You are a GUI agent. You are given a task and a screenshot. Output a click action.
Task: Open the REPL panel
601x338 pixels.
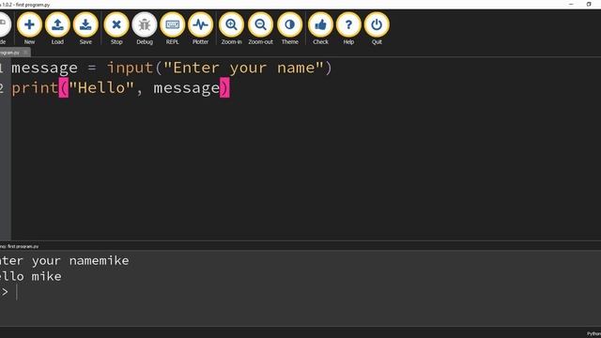click(x=173, y=29)
